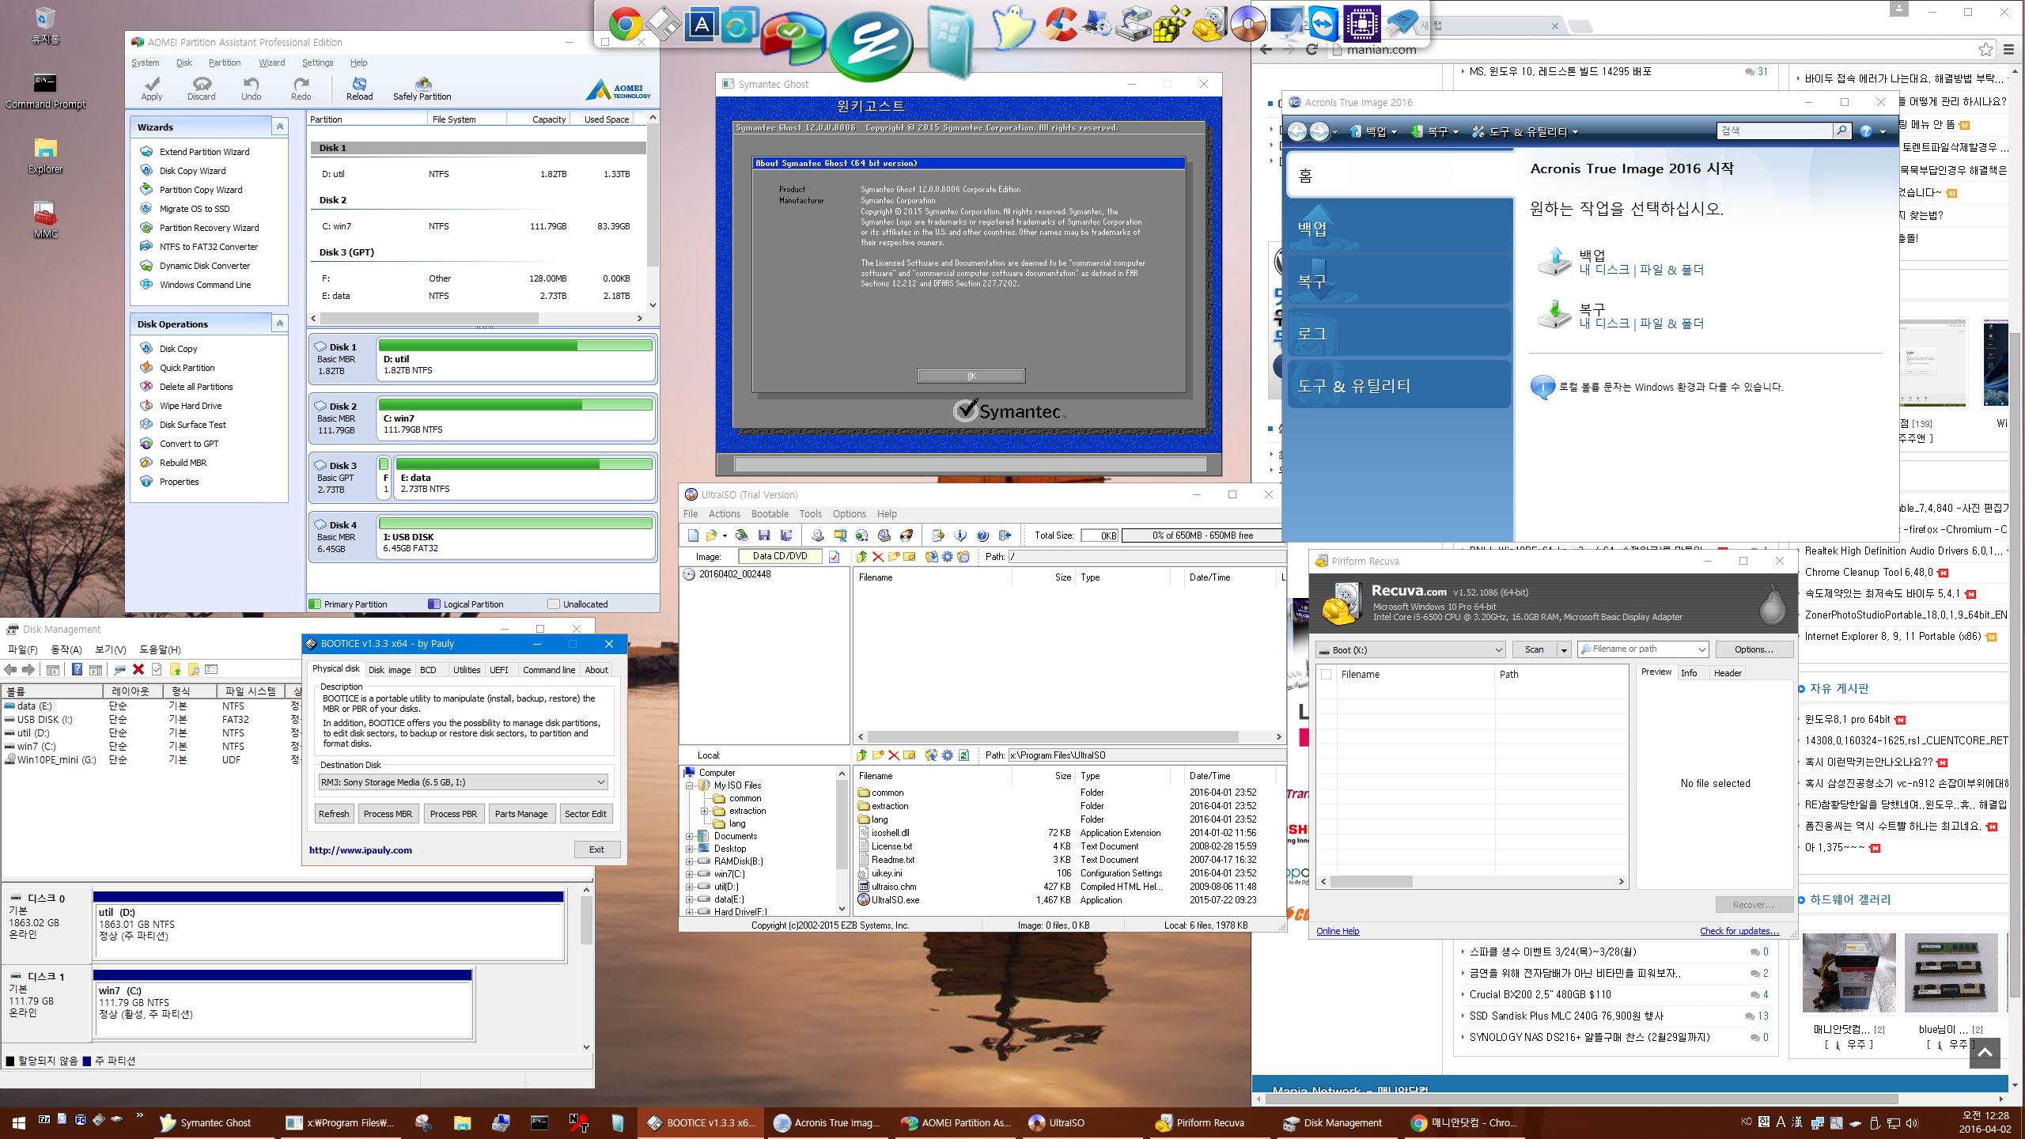Click the Info icon in UltraISO toolbar
Screen dimensions: 2025x1139
point(960,535)
